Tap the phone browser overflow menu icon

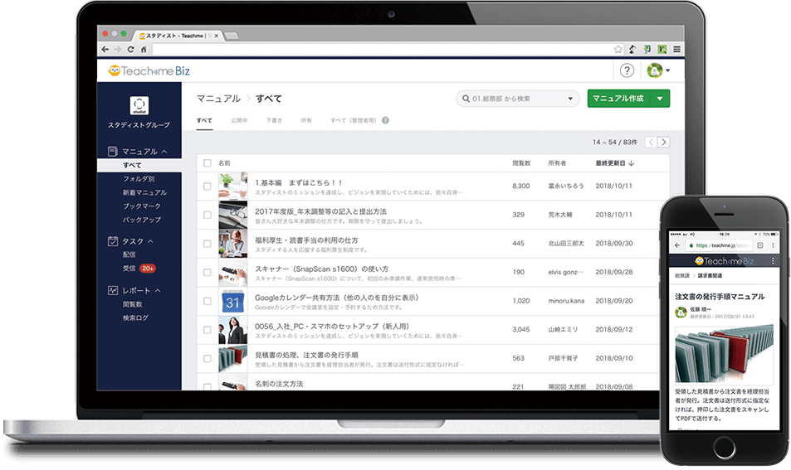point(773,245)
